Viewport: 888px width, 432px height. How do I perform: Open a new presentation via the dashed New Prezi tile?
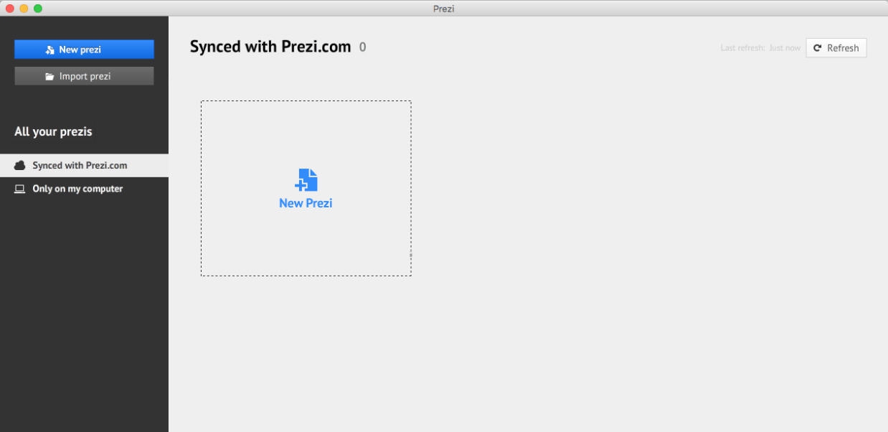click(306, 188)
